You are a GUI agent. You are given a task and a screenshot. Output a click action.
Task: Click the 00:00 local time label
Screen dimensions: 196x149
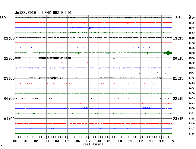(x=9, y=99)
